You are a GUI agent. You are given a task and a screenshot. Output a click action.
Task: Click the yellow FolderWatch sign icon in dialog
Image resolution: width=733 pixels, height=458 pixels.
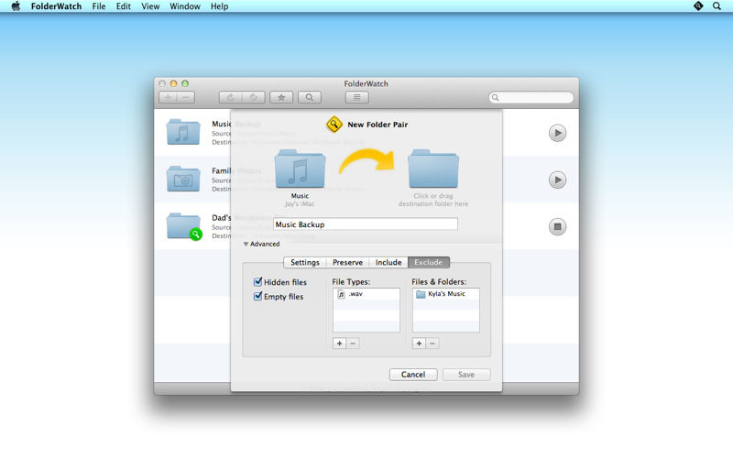pos(334,125)
